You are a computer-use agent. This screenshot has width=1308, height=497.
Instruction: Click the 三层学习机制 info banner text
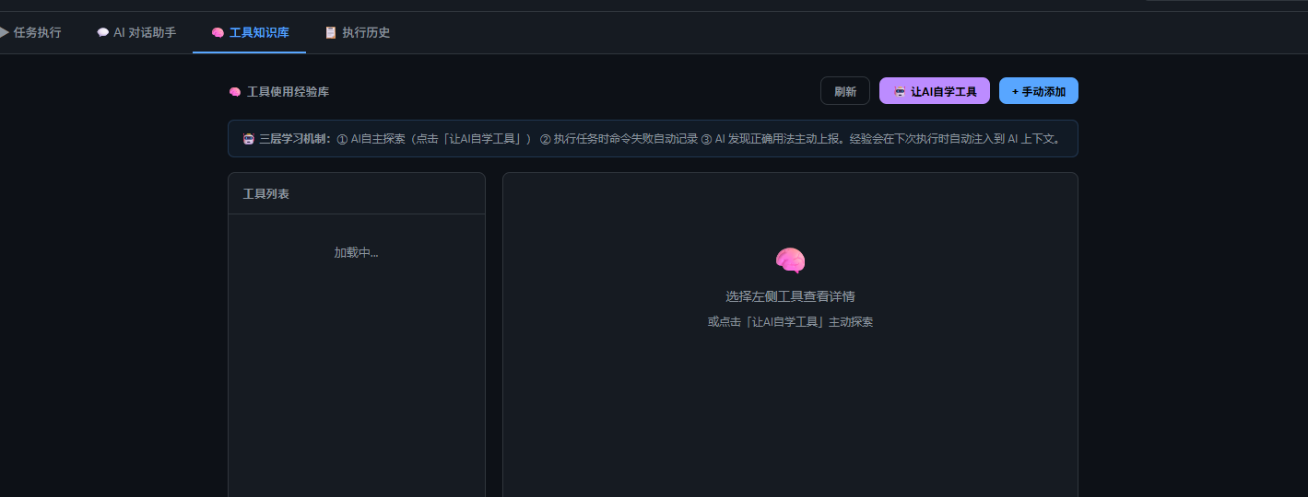(x=653, y=139)
